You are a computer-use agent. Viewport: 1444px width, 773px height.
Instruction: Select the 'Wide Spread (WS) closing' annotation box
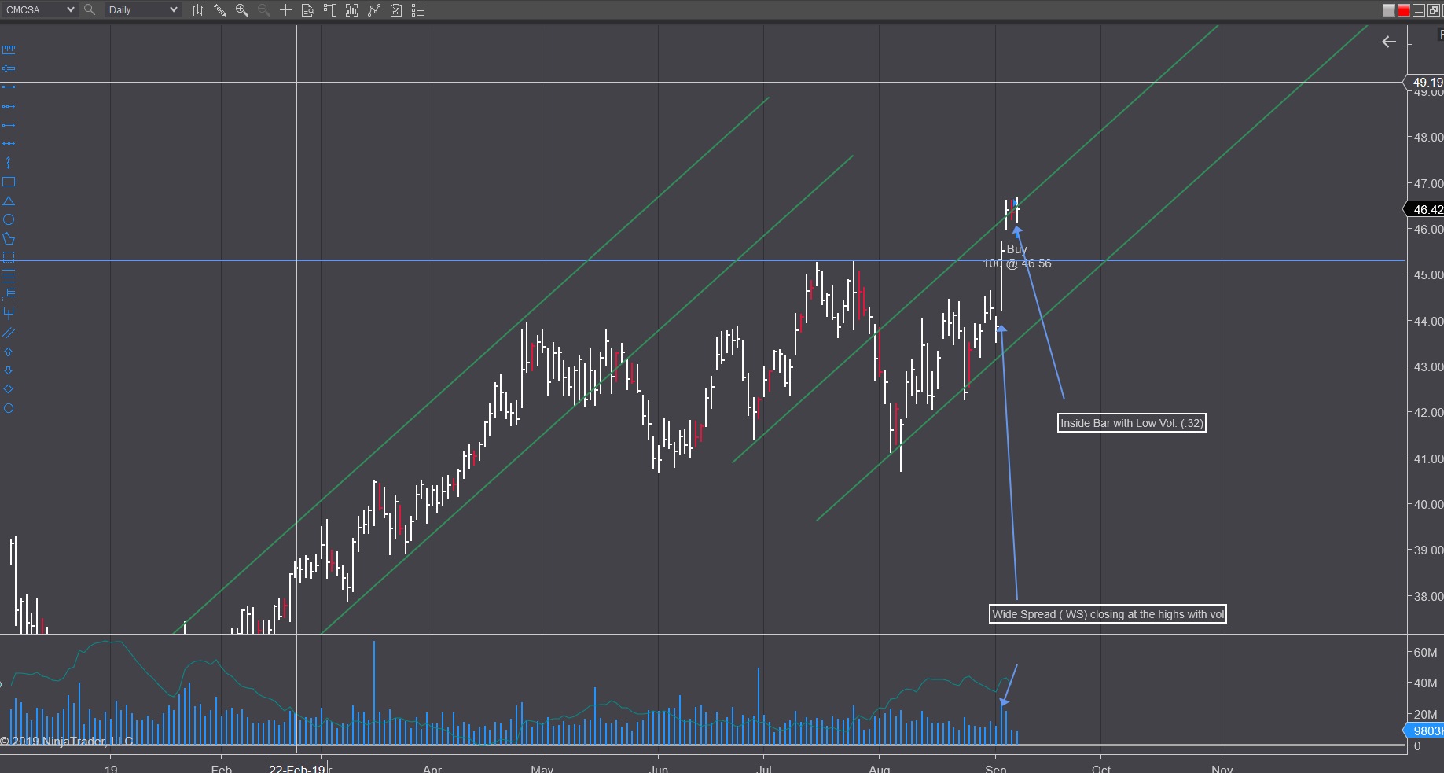pos(1108,614)
